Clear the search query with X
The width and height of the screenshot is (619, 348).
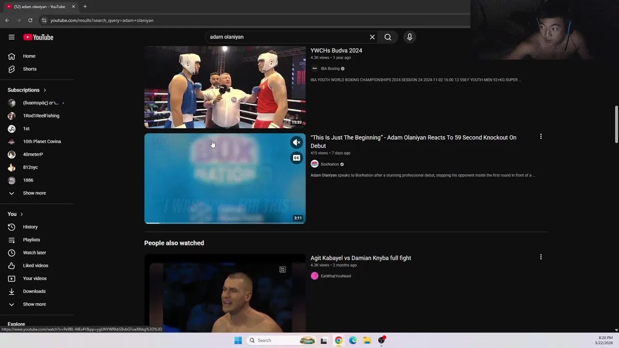[372, 37]
